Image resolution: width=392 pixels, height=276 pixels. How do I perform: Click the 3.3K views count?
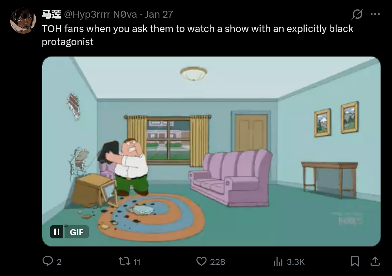click(x=296, y=262)
